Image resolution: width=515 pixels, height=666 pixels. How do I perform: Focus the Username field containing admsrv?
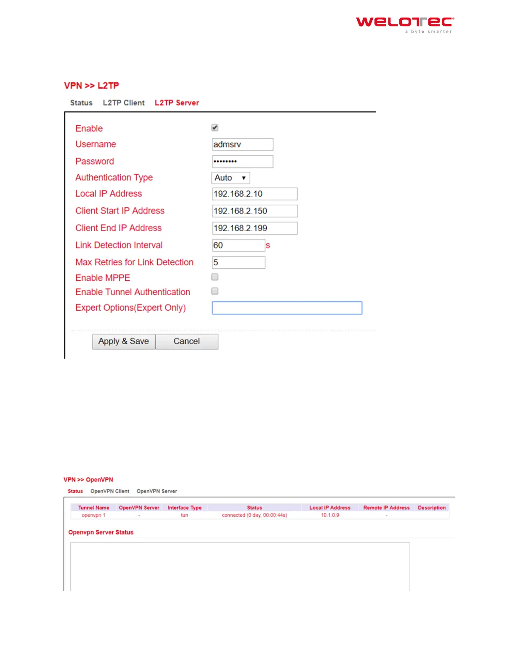coord(243,145)
